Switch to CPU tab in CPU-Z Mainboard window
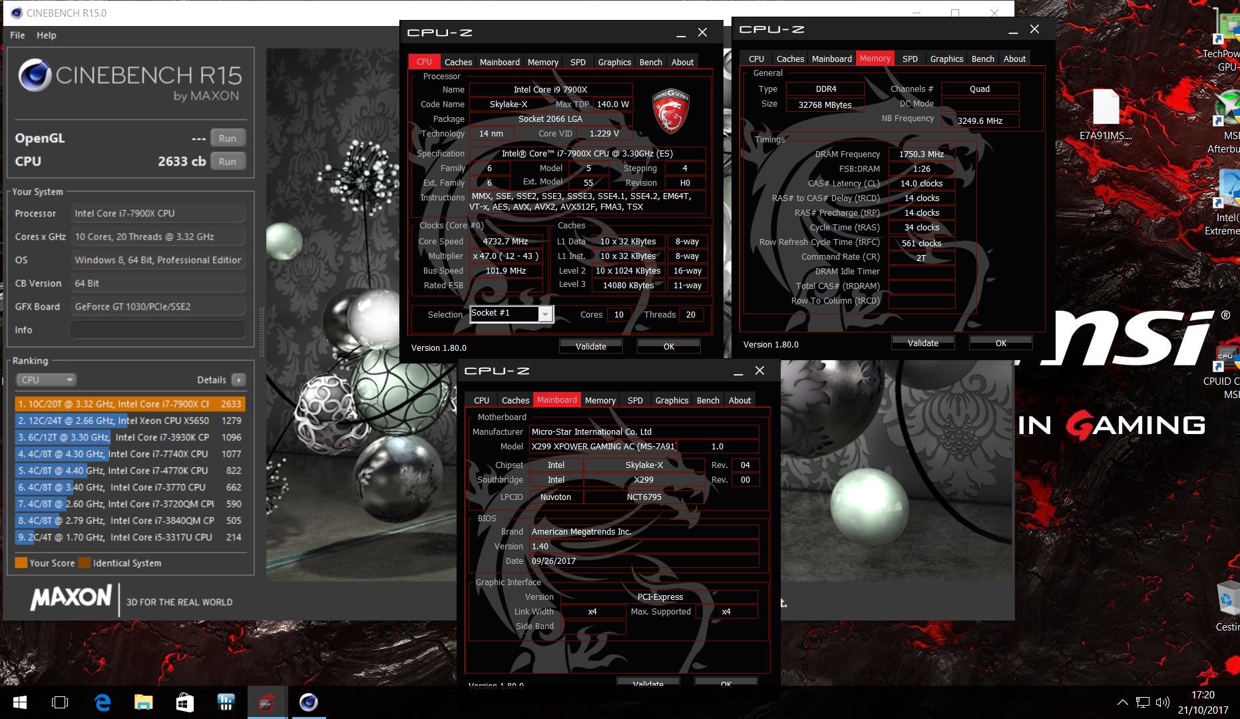 [481, 400]
